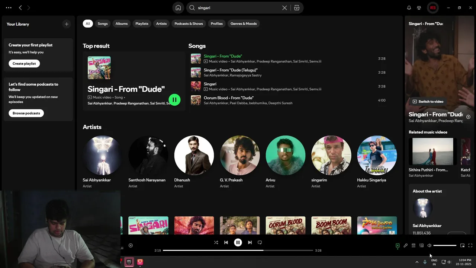
Task: Open Connect to a device
Action: click(421, 245)
